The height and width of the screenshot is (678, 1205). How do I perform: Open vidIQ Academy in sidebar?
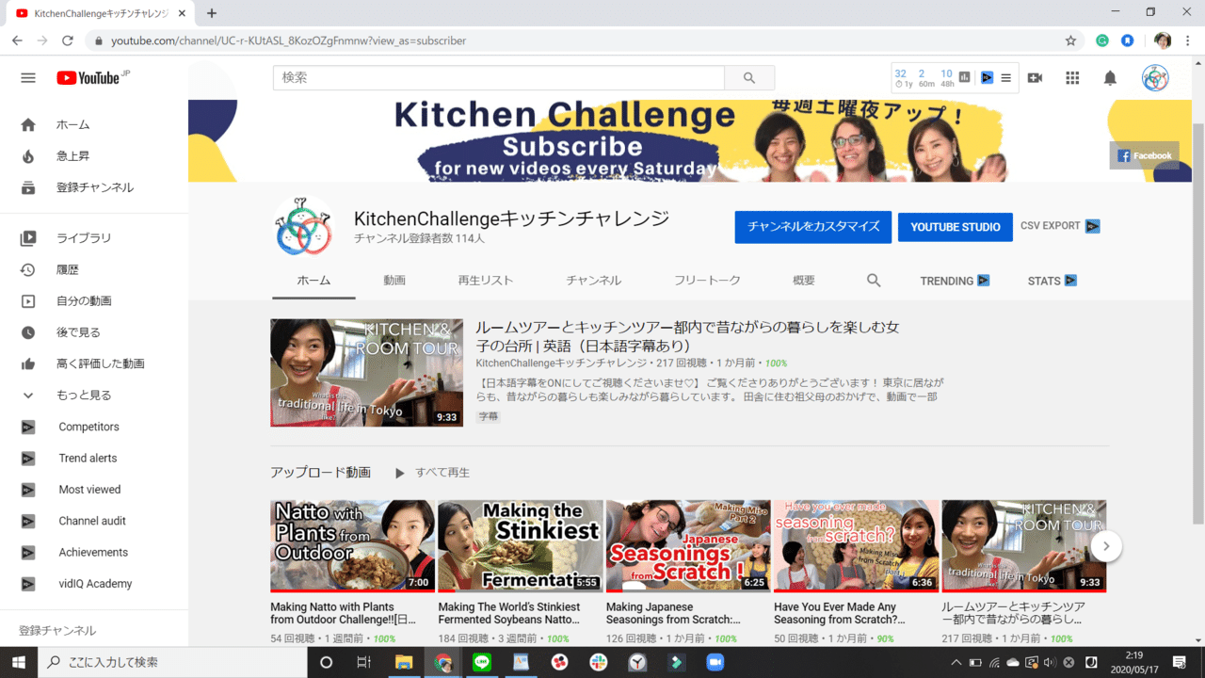point(94,584)
